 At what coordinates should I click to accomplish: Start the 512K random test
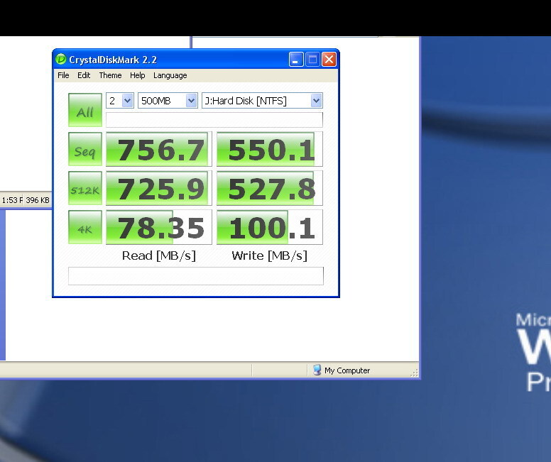[x=85, y=189]
